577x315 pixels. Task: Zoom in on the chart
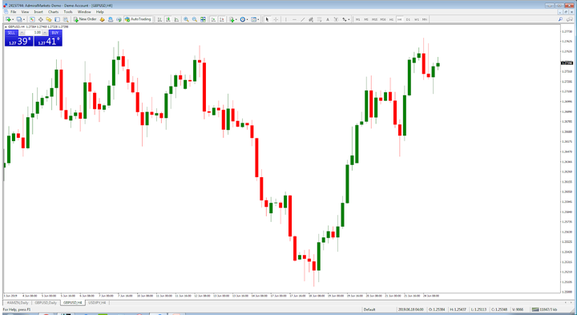186,19
